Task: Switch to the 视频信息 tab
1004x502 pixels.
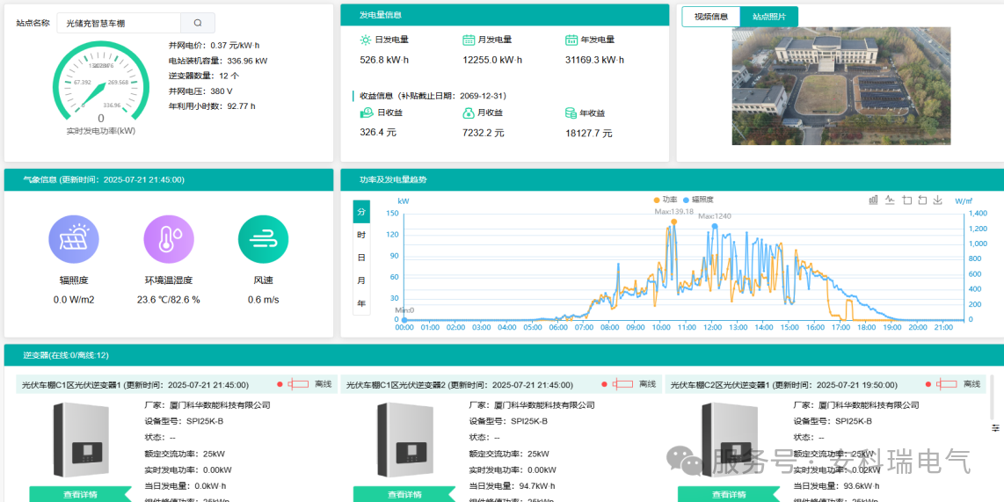Action: [710, 17]
